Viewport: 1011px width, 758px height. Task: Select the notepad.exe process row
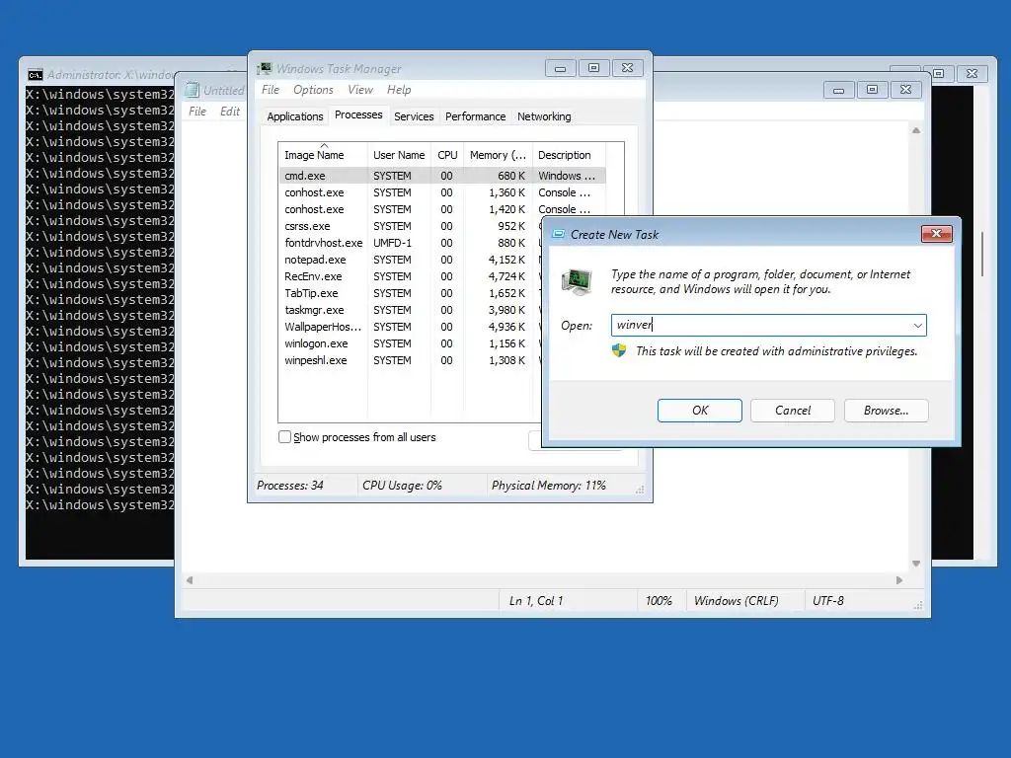410,260
